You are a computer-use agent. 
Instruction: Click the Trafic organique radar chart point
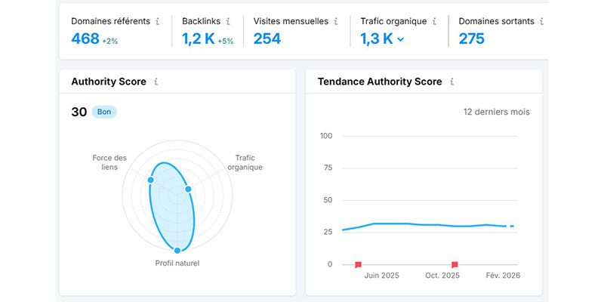point(189,189)
